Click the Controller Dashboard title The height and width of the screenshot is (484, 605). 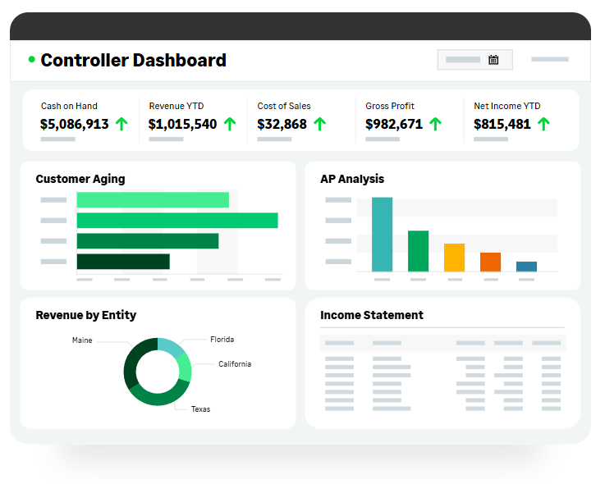pyautogui.click(x=134, y=60)
